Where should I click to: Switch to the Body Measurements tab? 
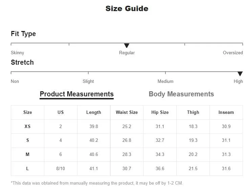(181, 94)
